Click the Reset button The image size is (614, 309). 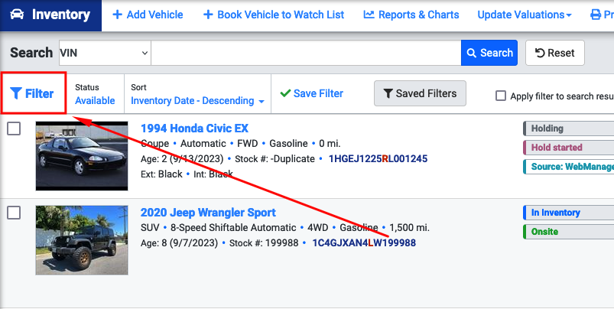coord(555,53)
